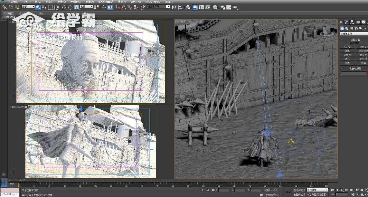368x197 pixels.
Task: Click the Mirror tool
Action: coord(174,7)
